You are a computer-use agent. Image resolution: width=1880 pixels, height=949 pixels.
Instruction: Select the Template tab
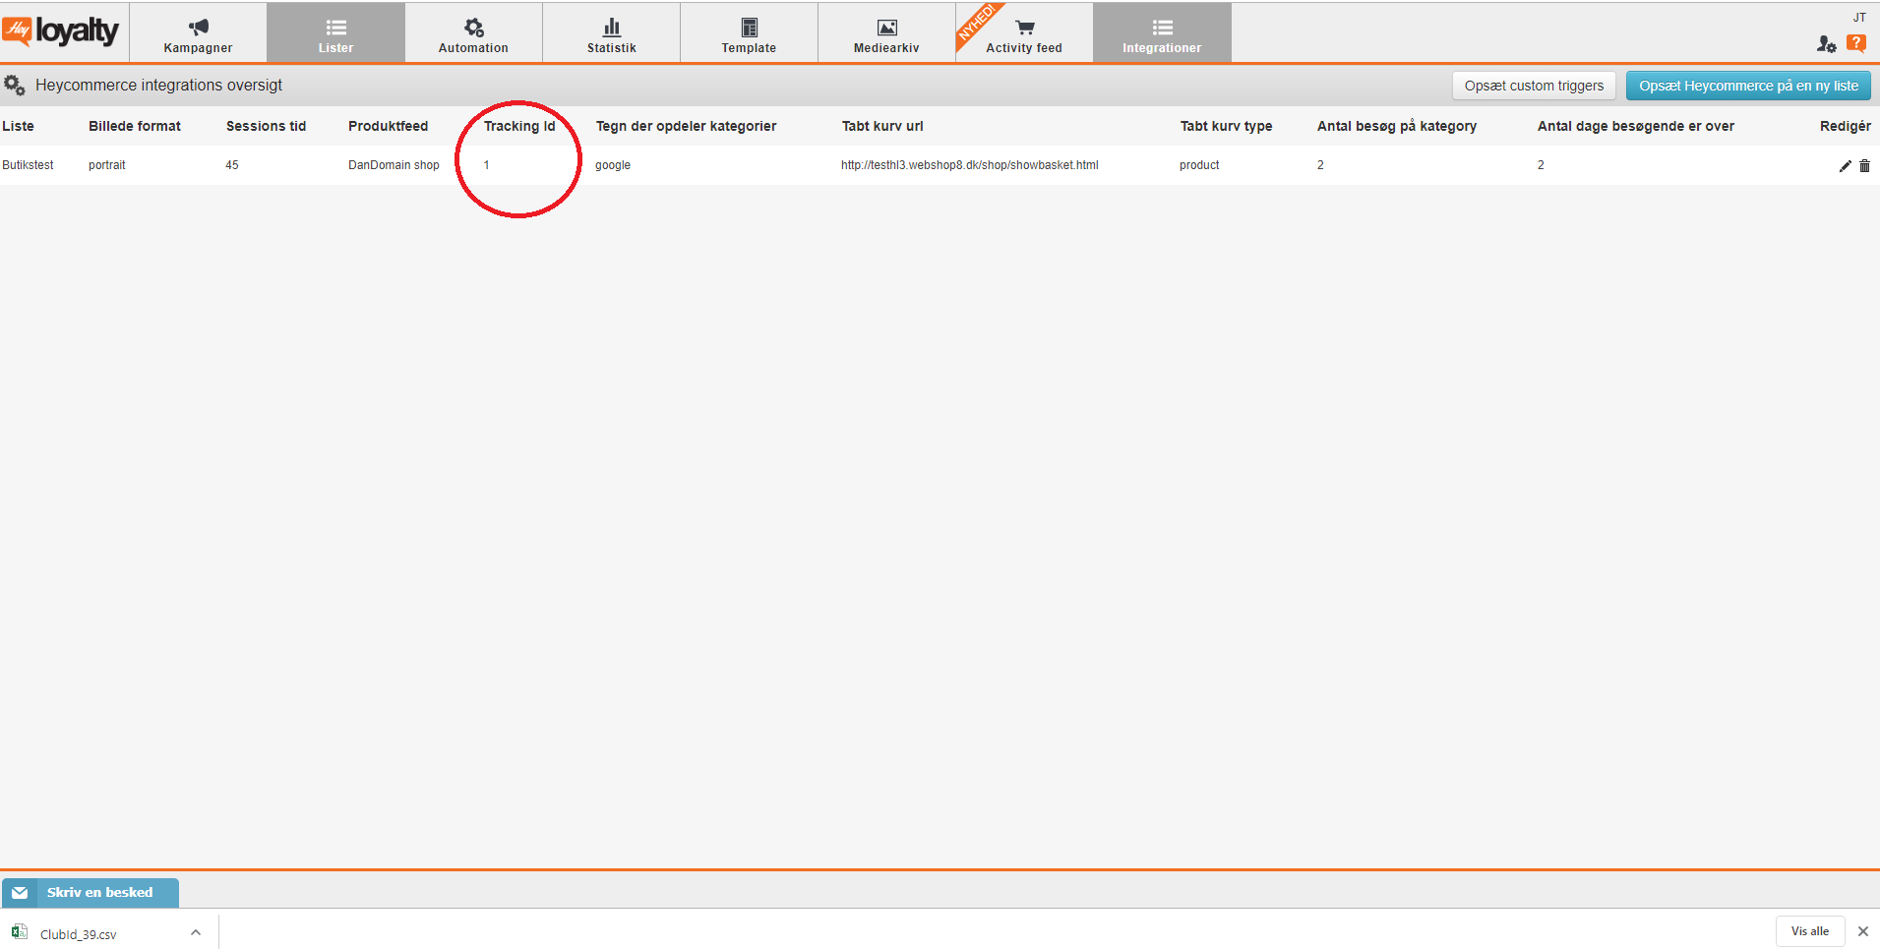749,34
